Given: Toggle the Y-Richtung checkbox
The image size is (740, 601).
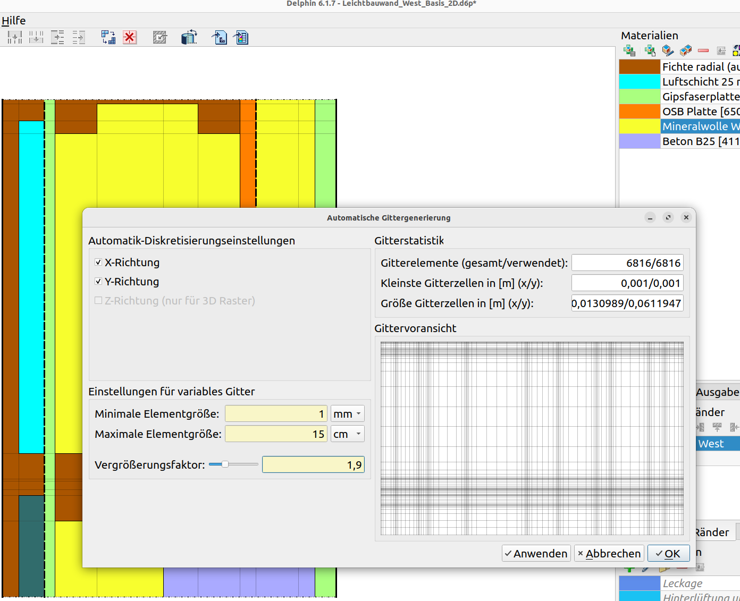Looking at the screenshot, I should [98, 281].
